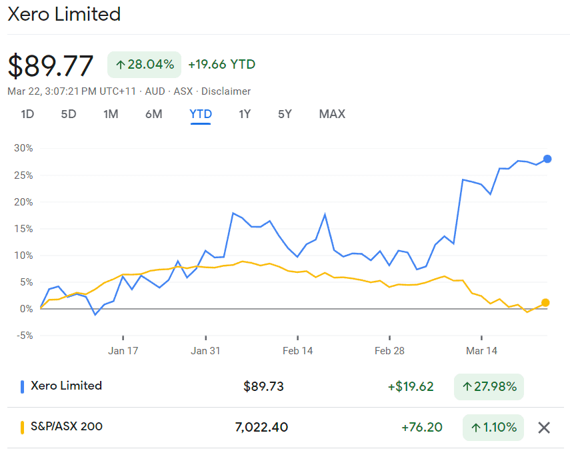Click the chart peak near Jan 31
The image size is (570, 451).
[233, 213]
